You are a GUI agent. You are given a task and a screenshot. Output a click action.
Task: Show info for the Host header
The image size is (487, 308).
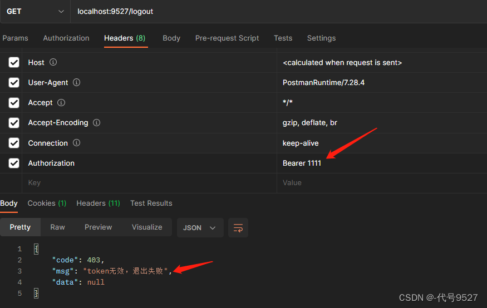click(x=53, y=62)
